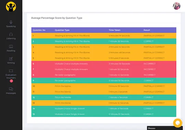This screenshot has height=130, width=185.
Task: Click the red Evaluation Vouchers notification badge
Action: pyautogui.click(x=11, y=81)
